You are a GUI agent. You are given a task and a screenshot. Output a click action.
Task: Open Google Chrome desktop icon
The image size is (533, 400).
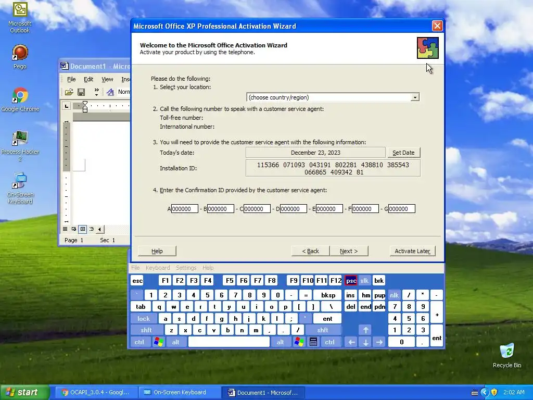[x=20, y=99]
